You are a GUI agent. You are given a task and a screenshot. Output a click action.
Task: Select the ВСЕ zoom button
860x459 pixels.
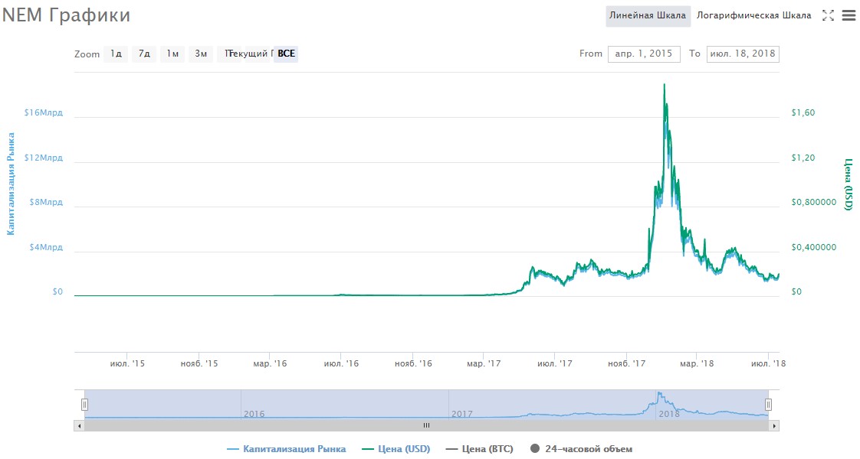pyautogui.click(x=286, y=54)
